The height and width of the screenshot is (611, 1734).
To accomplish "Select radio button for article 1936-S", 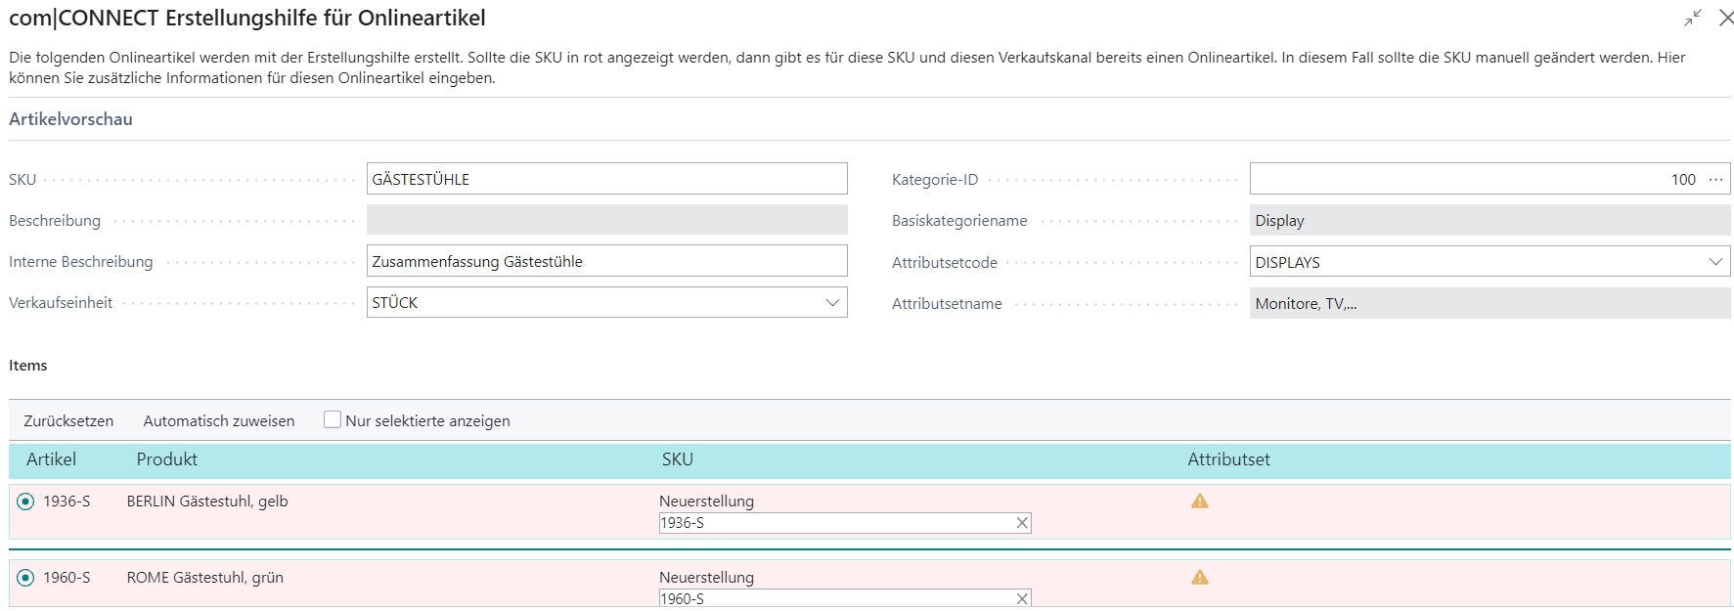I will coord(26,502).
